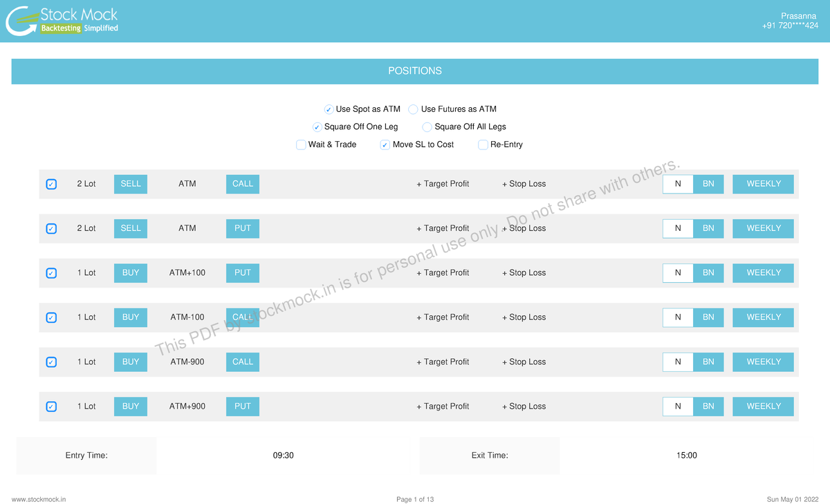The height and width of the screenshot is (504, 830).
Task: Enable the Wait & Trade option
Action: pos(301,144)
